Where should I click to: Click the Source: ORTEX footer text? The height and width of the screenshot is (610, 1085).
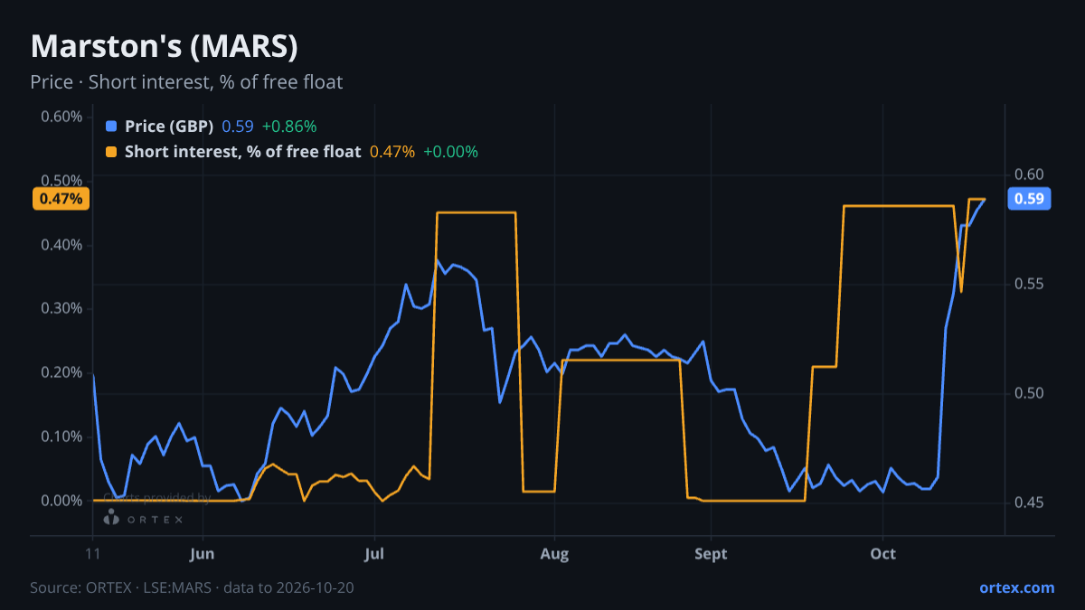coord(192,587)
